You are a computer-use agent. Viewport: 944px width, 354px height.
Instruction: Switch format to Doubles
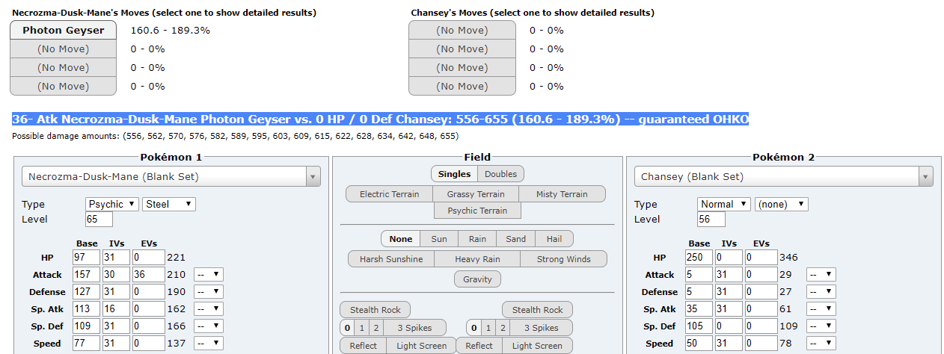click(500, 174)
